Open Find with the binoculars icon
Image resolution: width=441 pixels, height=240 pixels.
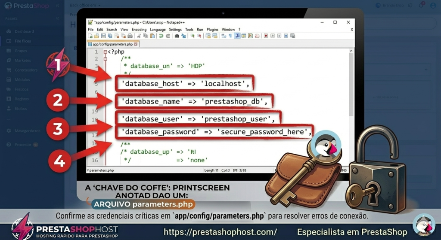pyautogui.click(x=177, y=36)
